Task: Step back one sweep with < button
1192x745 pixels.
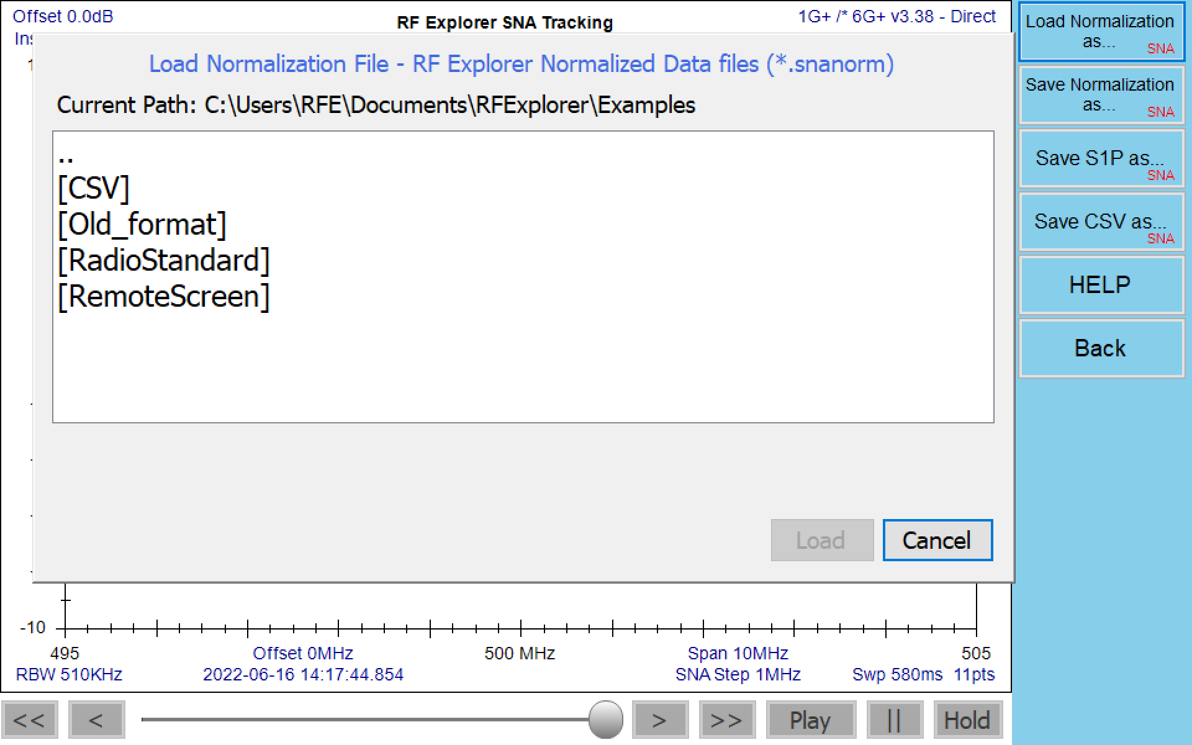Action: pos(96,720)
